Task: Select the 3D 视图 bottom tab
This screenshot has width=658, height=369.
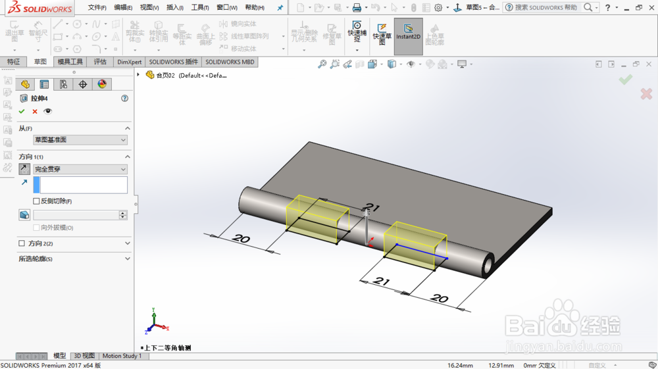Action: pos(84,356)
